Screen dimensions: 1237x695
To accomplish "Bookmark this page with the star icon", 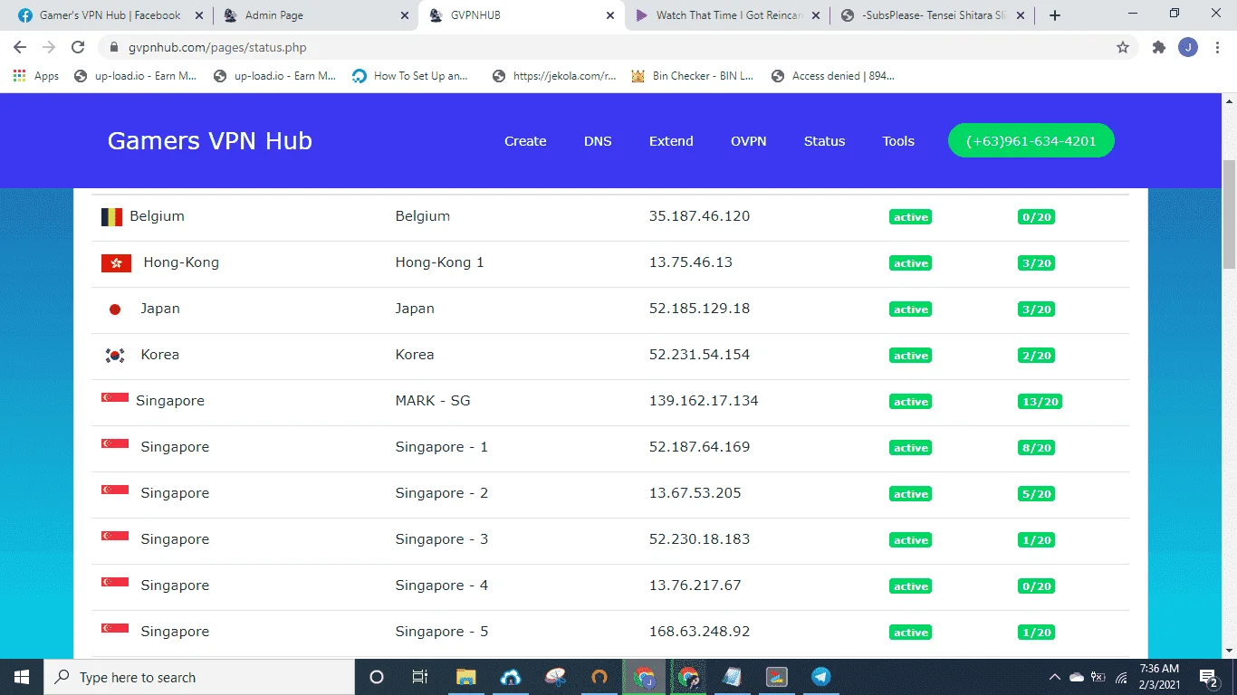I will tap(1123, 47).
